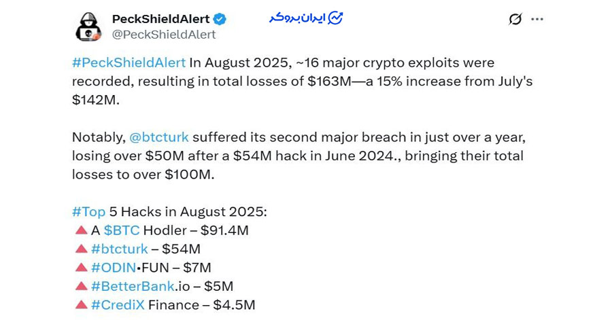Click red triangle beside #ODIN entry
The height and width of the screenshot is (320, 612).
click(81, 268)
